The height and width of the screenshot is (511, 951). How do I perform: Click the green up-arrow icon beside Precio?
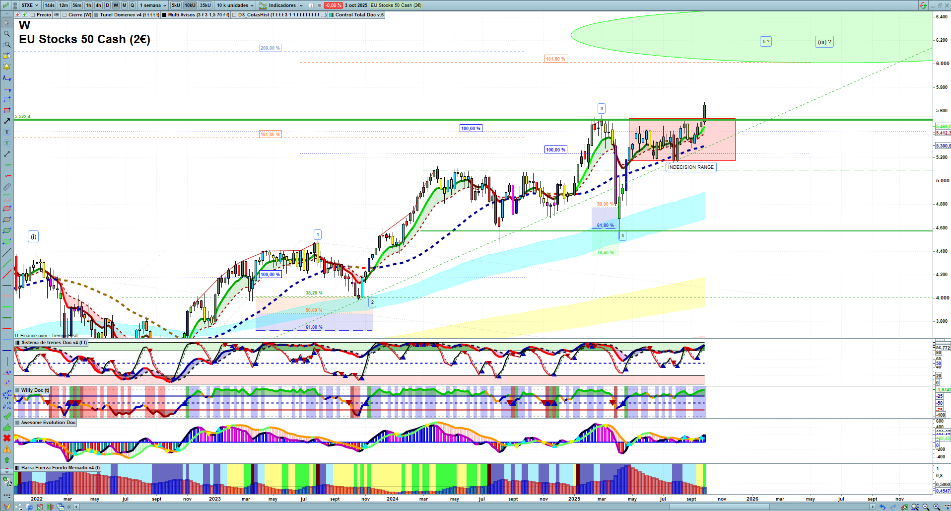[24, 15]
